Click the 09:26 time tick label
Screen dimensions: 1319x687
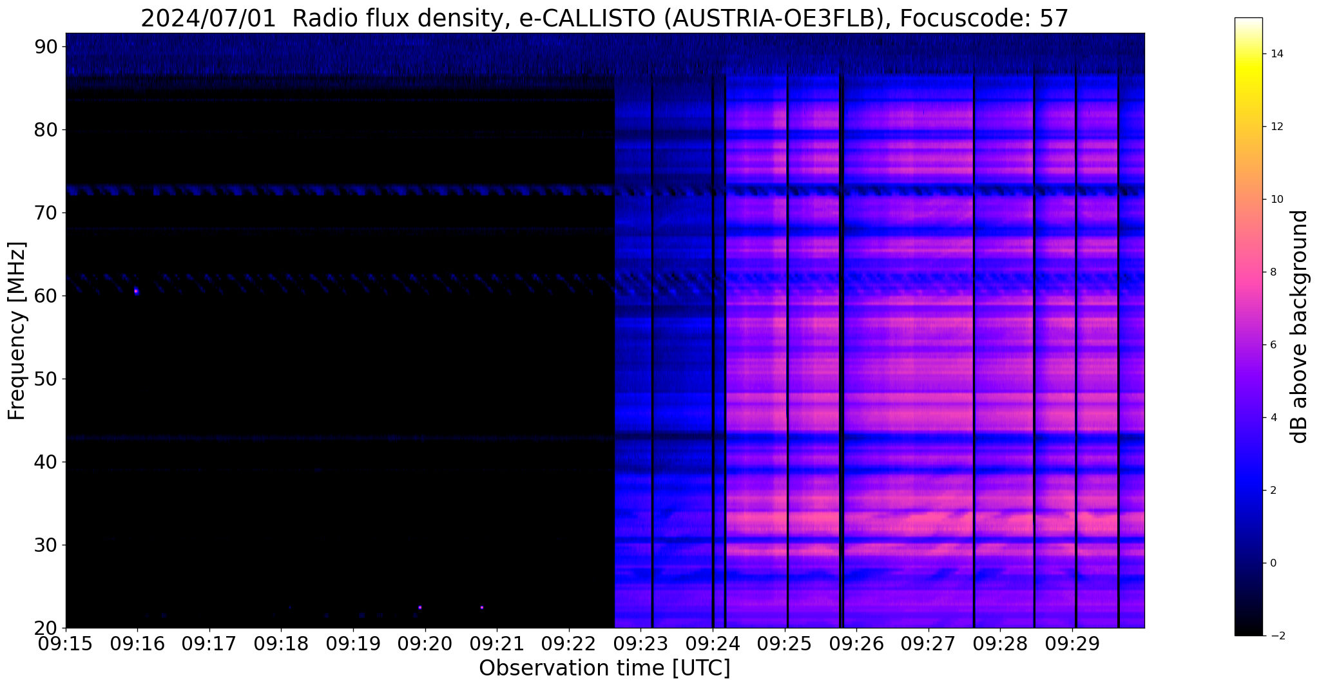point(856,643)
